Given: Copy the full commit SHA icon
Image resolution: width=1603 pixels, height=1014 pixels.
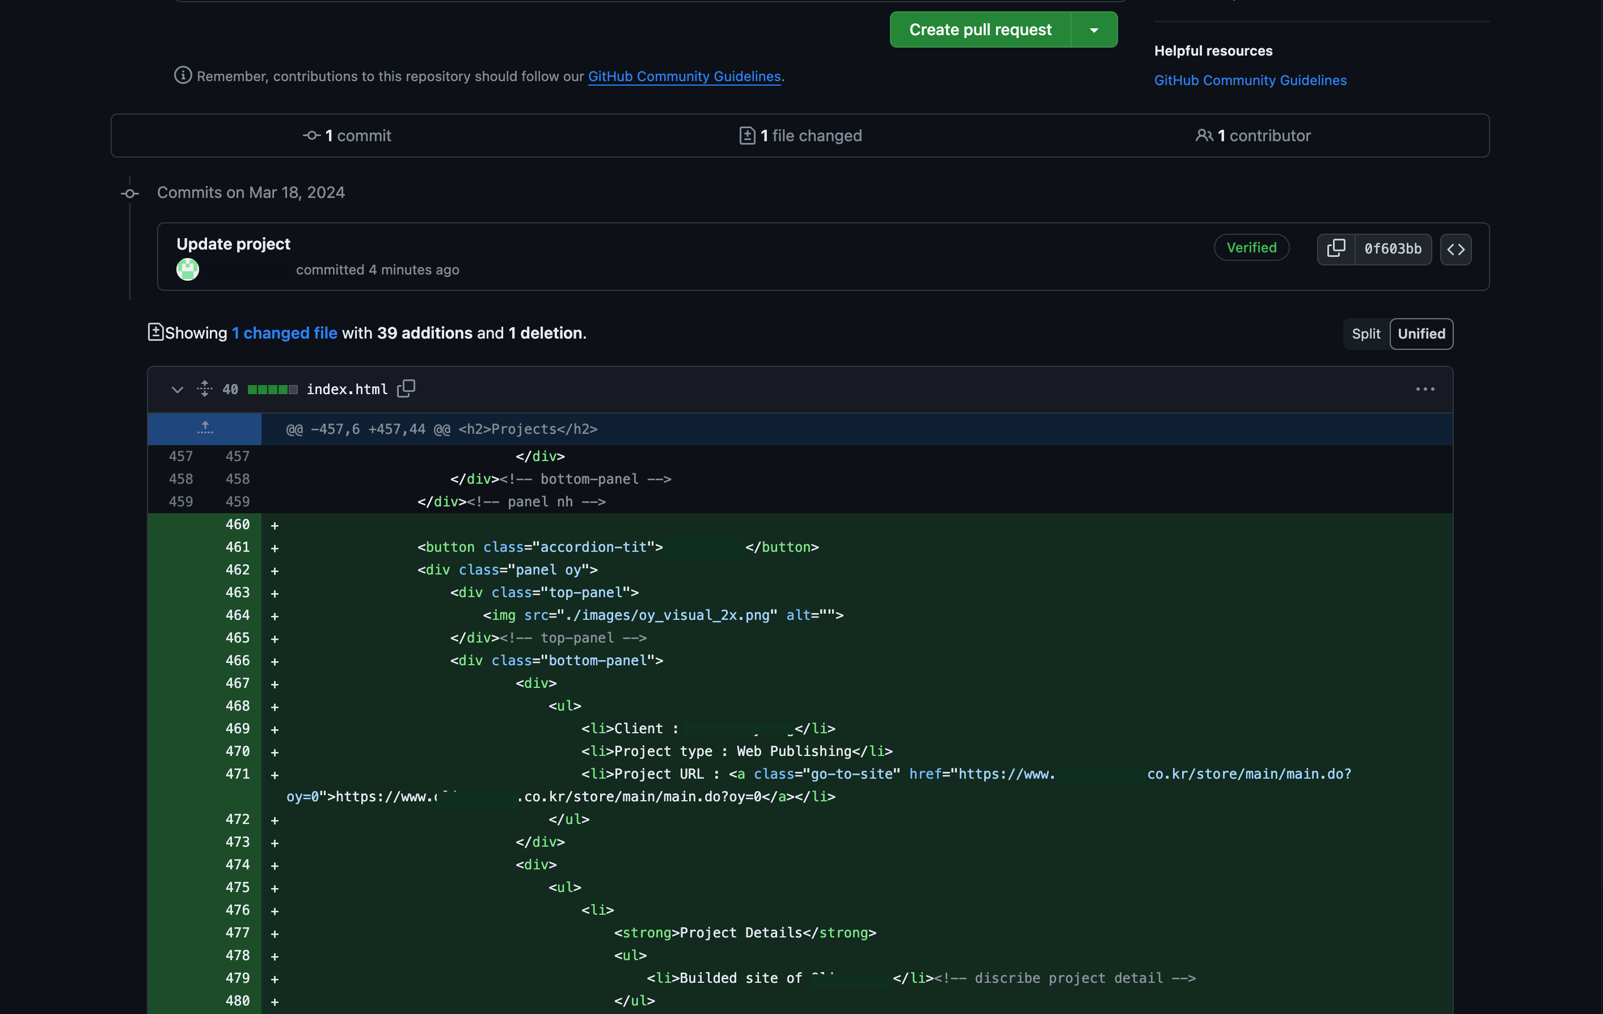Looking at the screenshot, I should [1335, 249].
